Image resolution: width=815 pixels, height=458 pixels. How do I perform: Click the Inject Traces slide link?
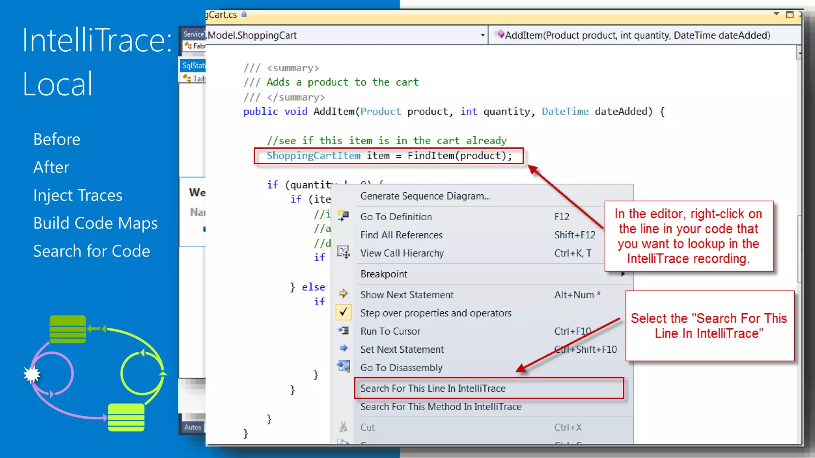click(x=78, y=195)
